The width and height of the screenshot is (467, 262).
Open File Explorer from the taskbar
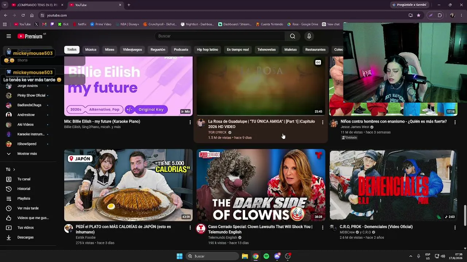pos(245,256)
